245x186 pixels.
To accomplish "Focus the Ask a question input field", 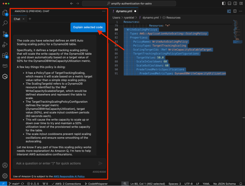I will pos(52,163).
